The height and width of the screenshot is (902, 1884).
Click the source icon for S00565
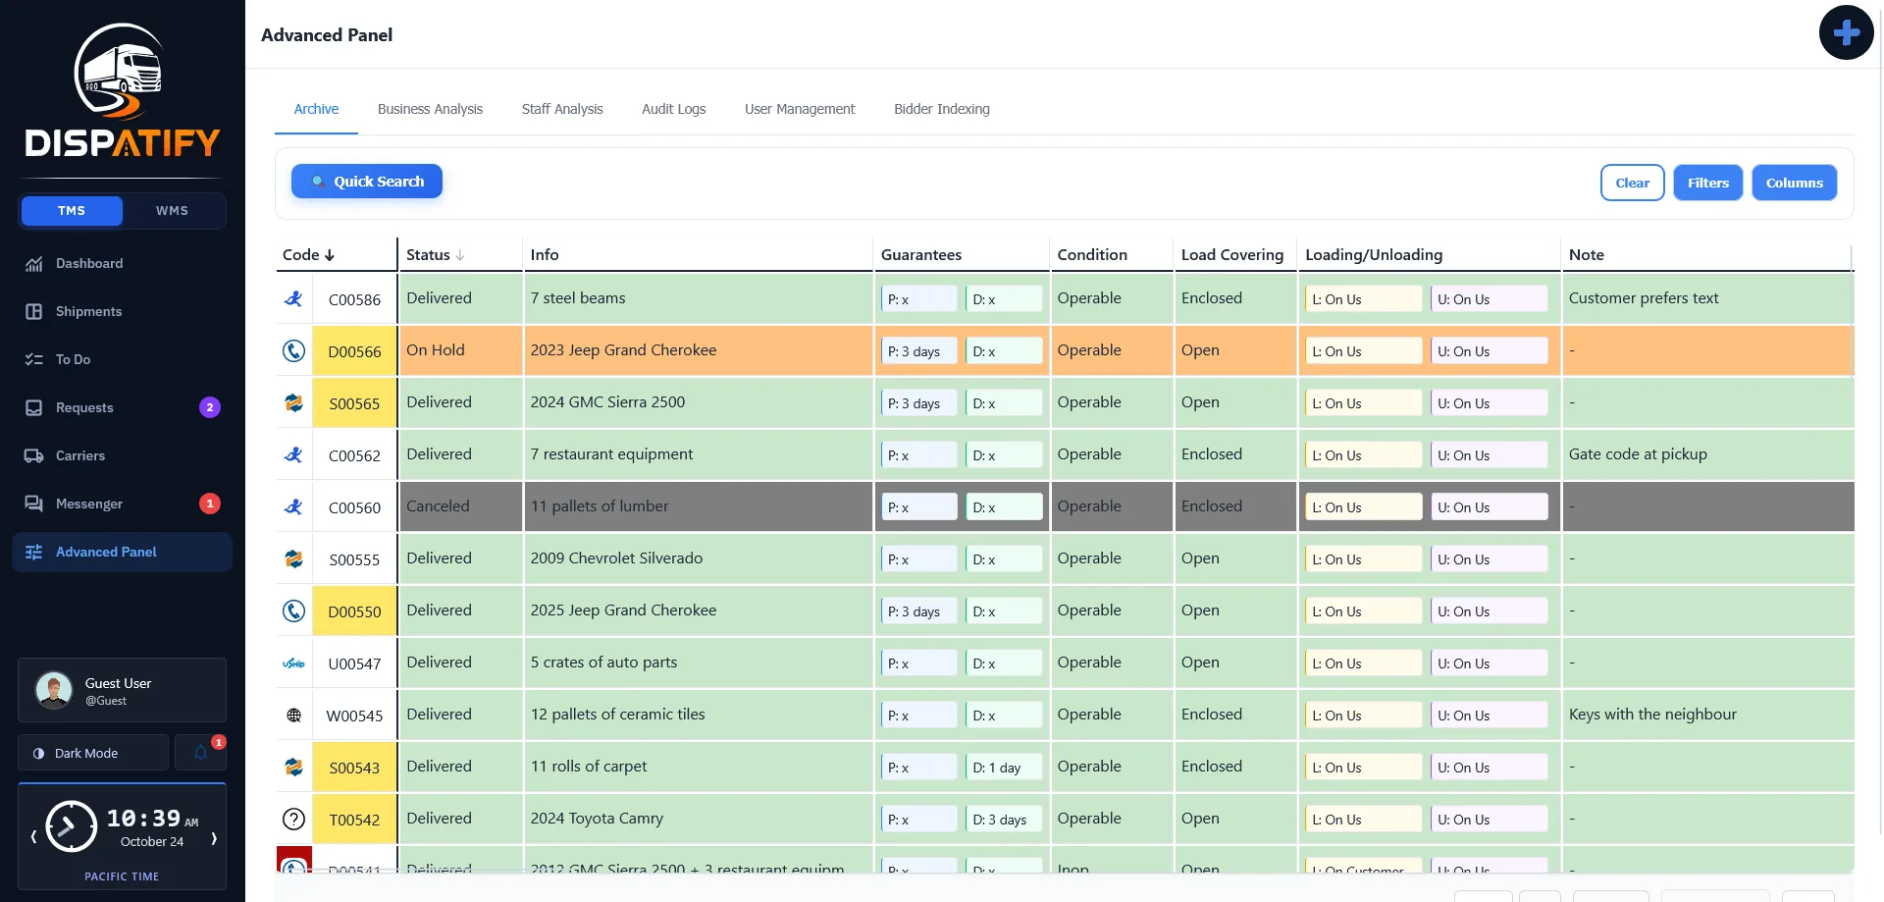pos(293,402)
